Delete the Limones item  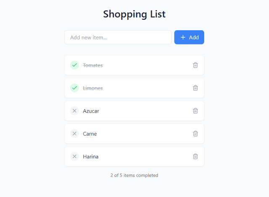pyautogui.click(x=195, y=88)
